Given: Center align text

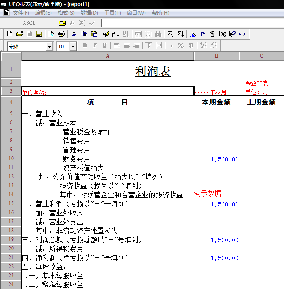Looking at the screenshot, I should [x=127, y=45].
